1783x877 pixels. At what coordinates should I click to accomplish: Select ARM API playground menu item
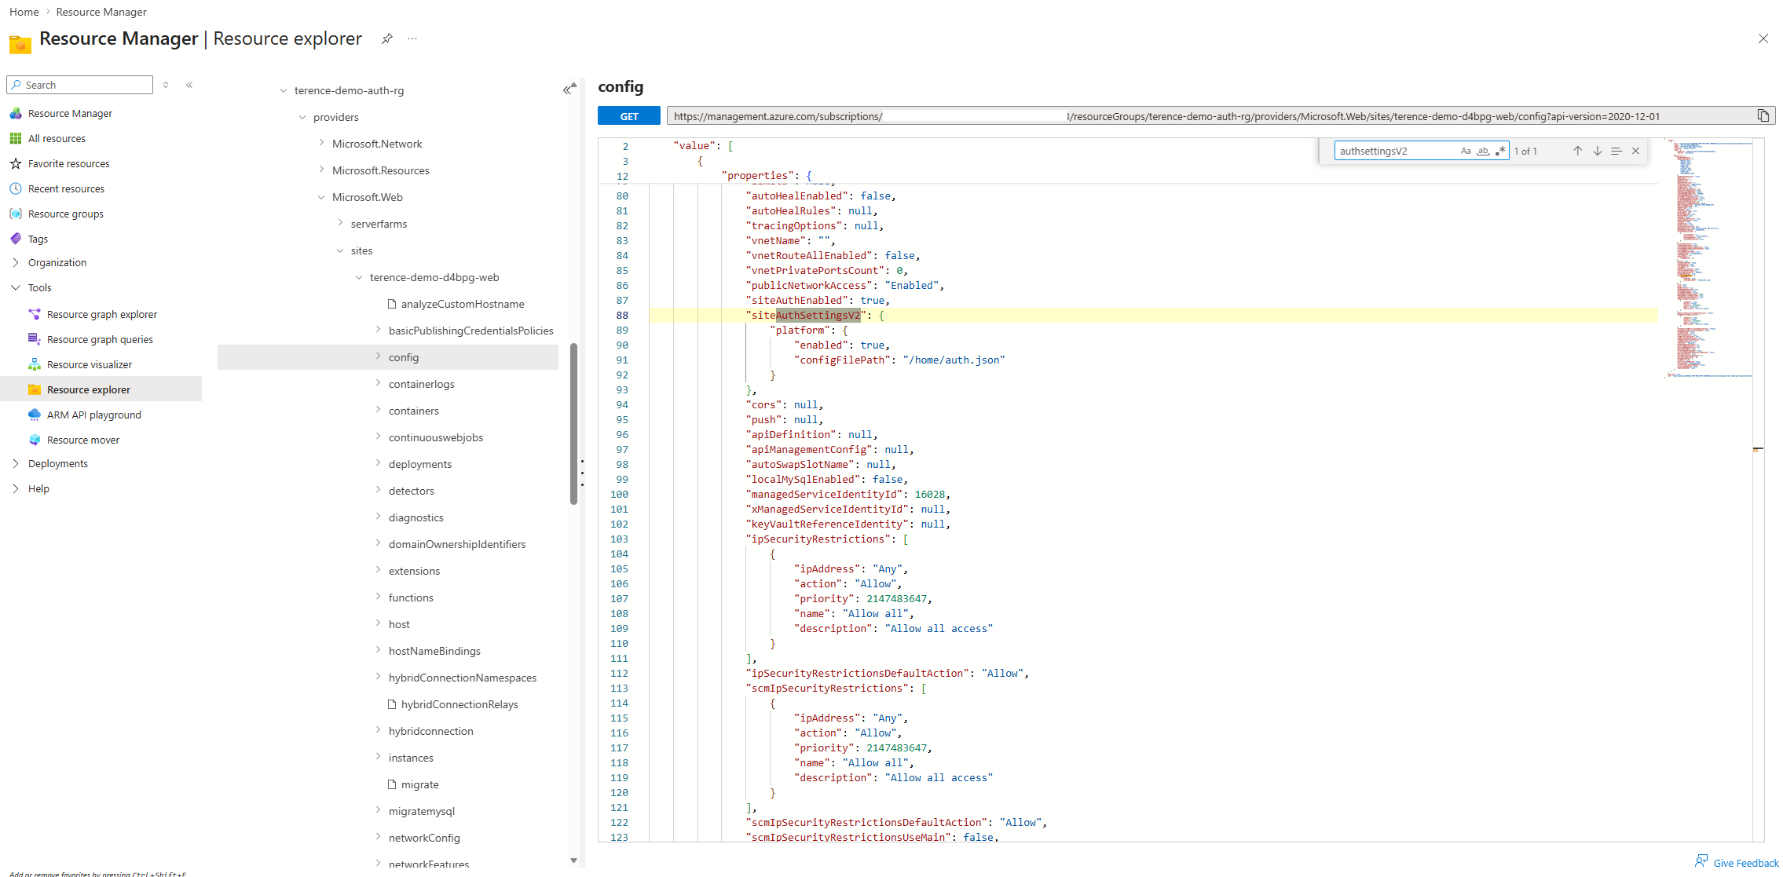(x=93, y=415)
